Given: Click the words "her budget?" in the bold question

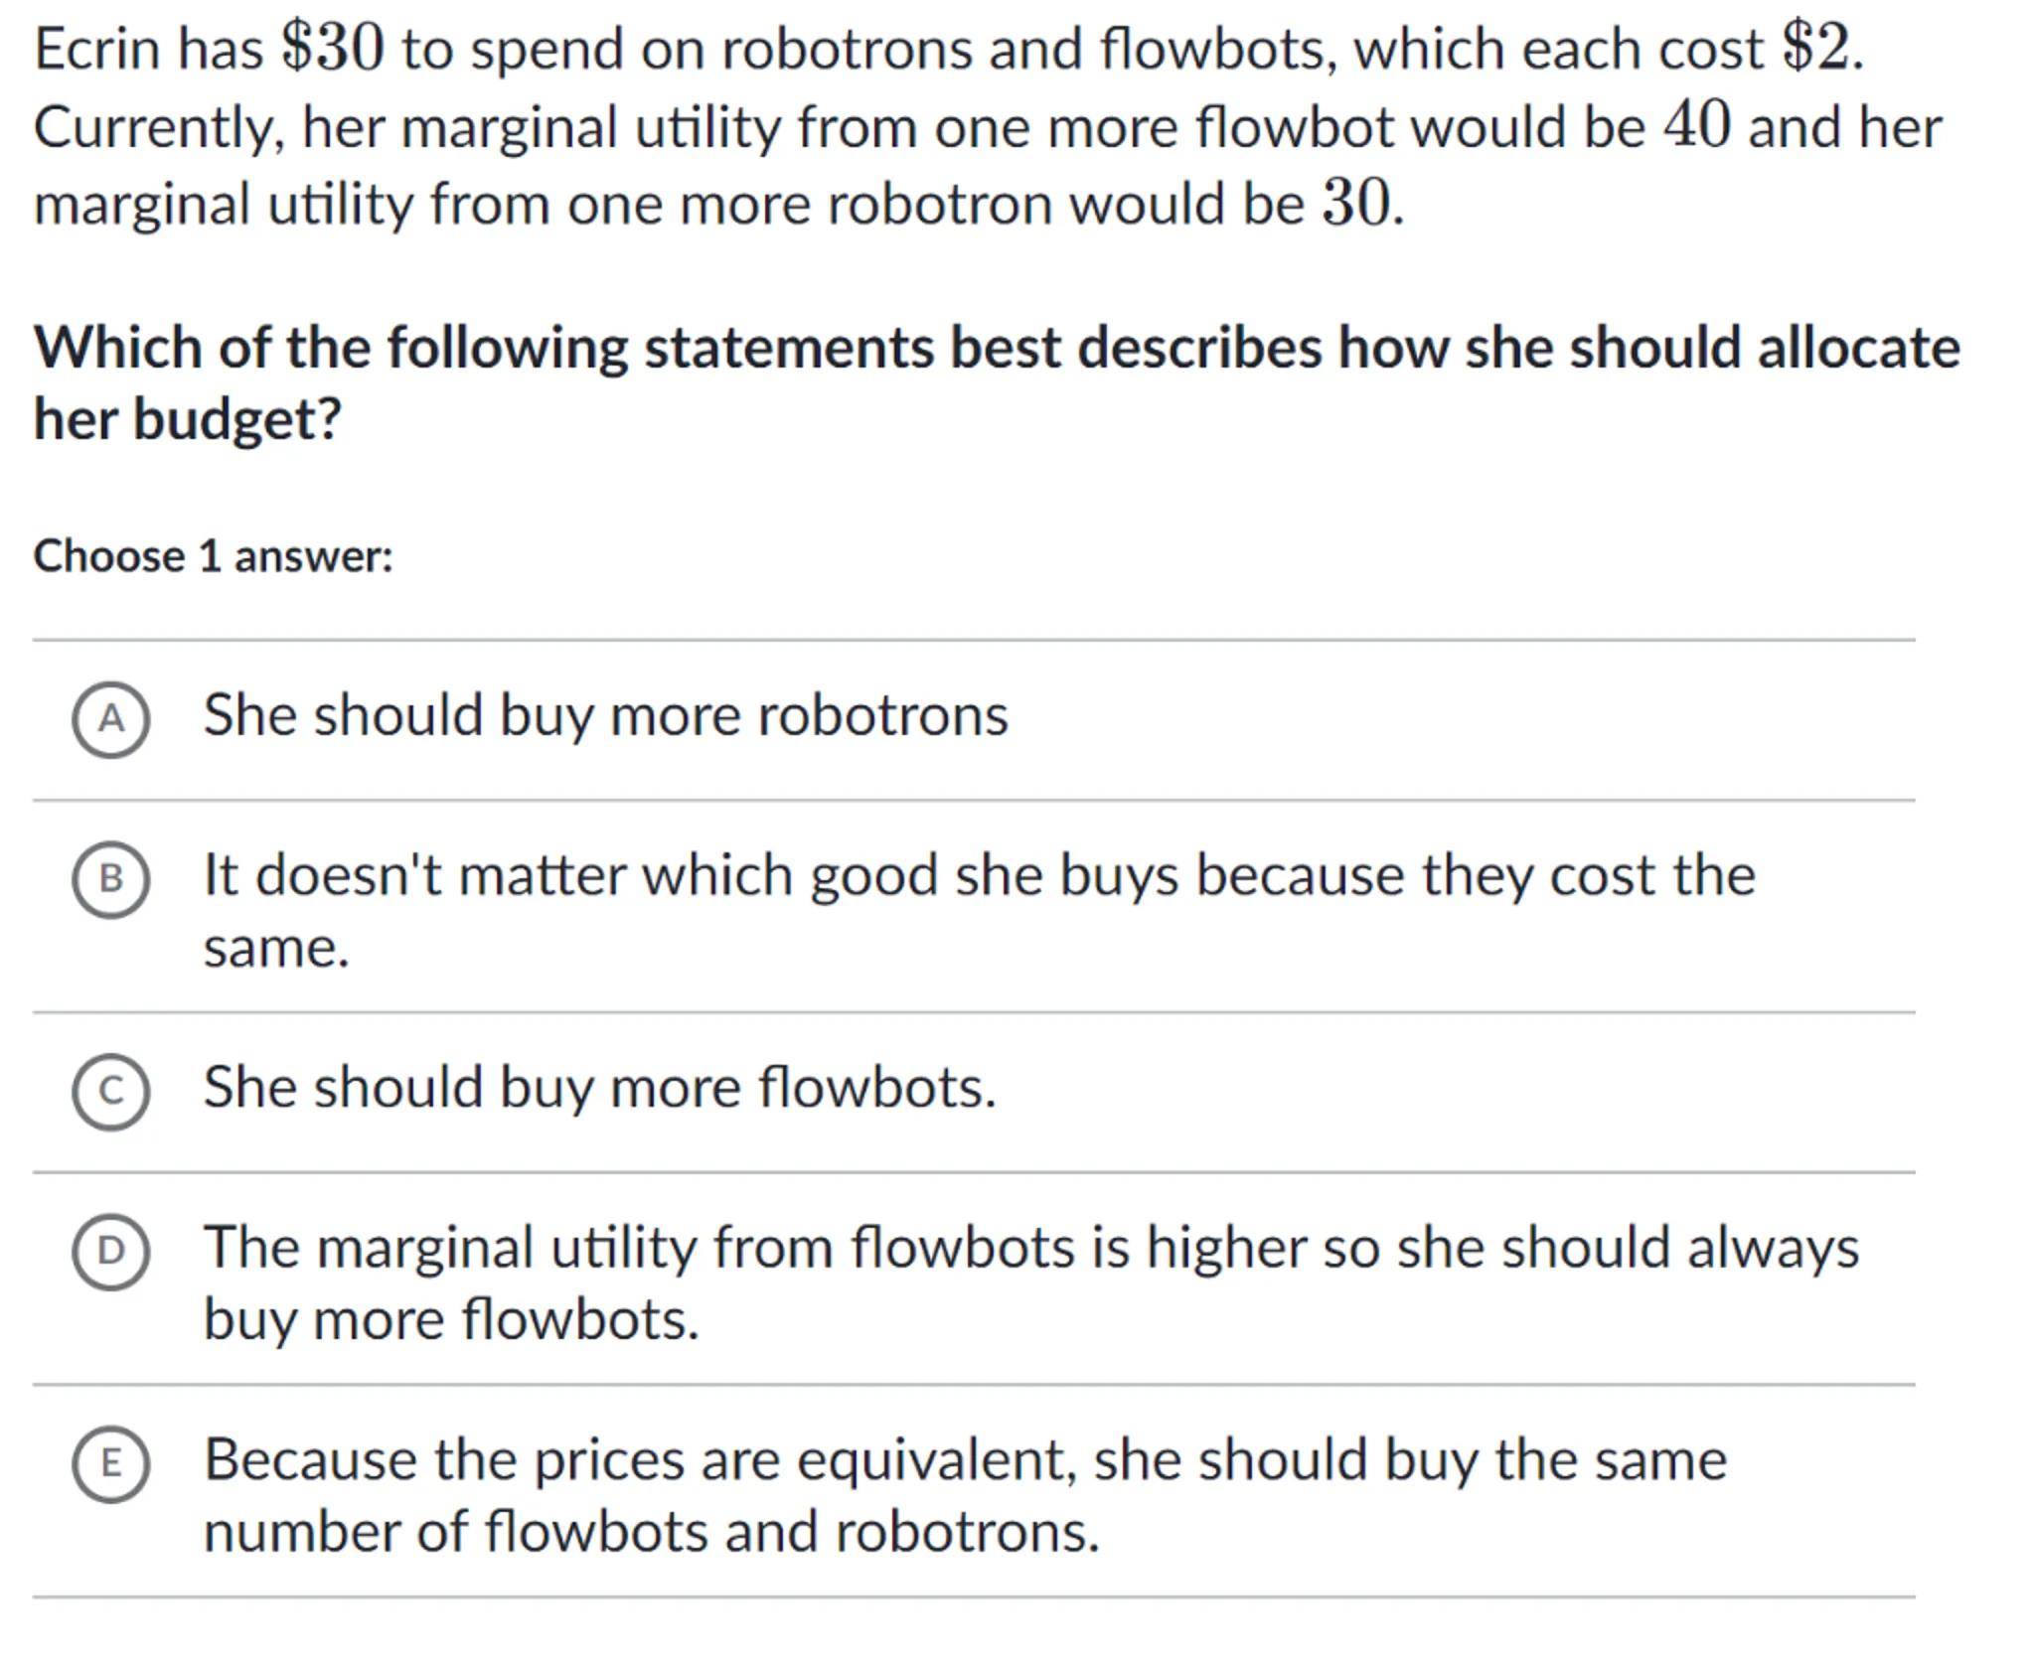Looking at the screenshot, I should point(187,419).
